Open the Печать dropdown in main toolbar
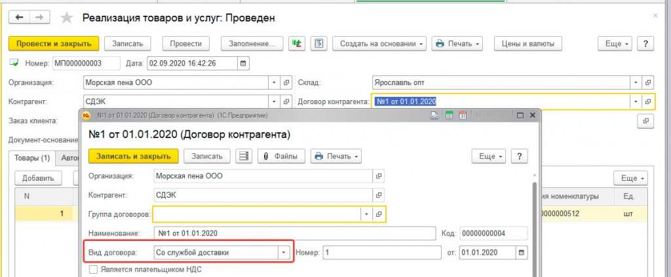 point(457,43)
